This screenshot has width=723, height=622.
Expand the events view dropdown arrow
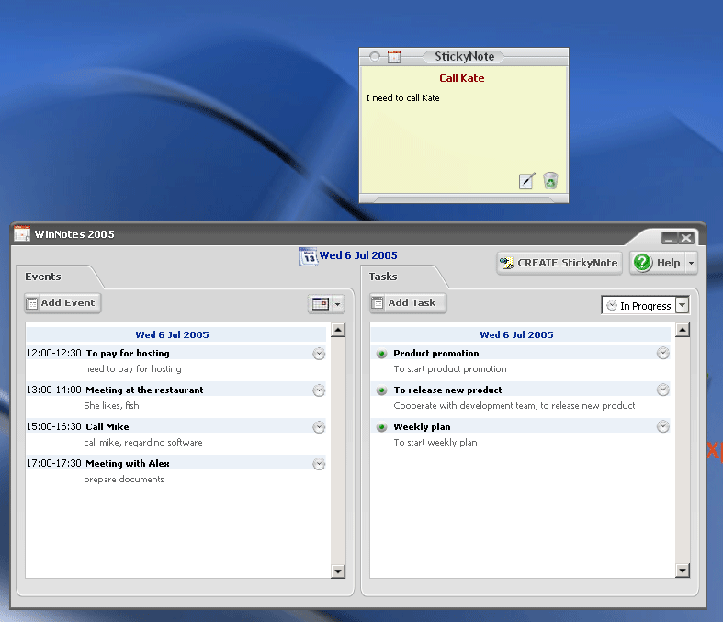[337, 304]
